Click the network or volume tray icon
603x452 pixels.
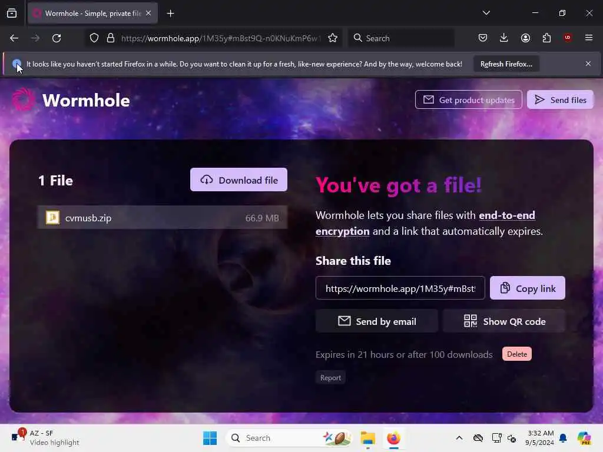pos(512,438)
